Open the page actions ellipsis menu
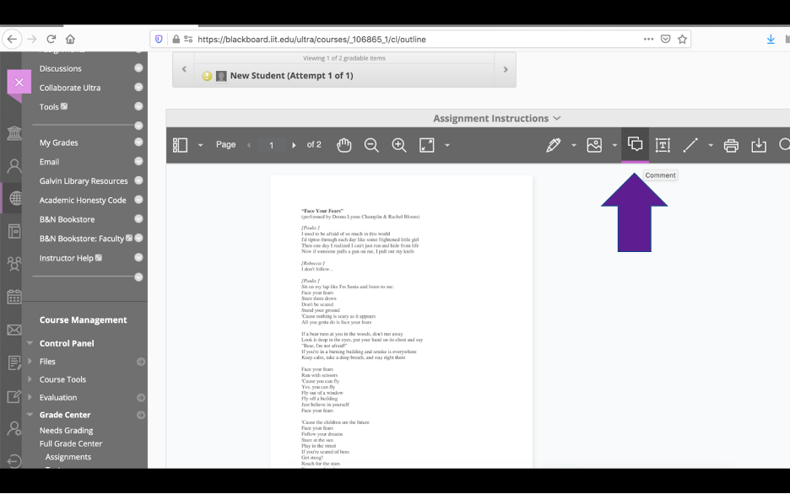The image size is (790, 494). coord(648,39)
